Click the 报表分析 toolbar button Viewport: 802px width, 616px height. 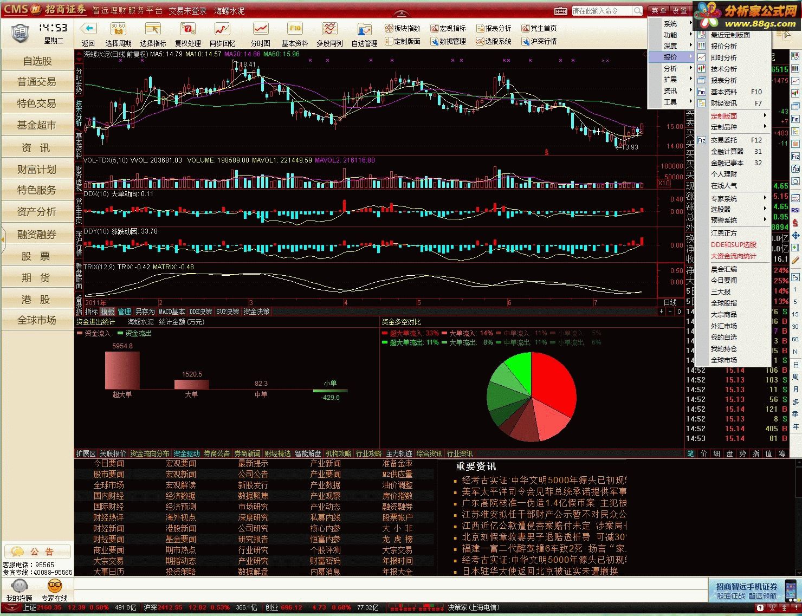494,28
